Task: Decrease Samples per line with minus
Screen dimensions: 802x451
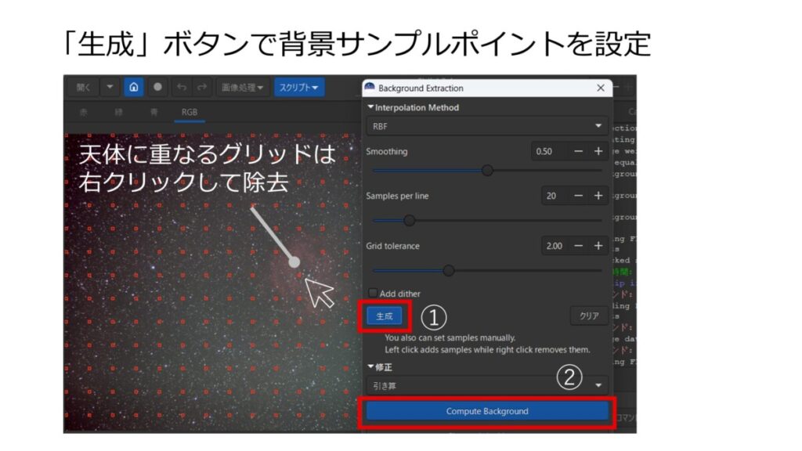Action: tap(579, 196)
